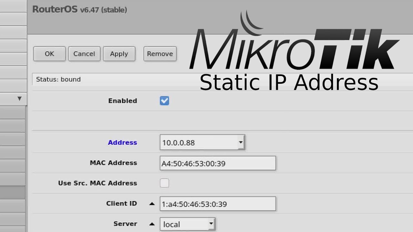Click the Client ID input field
Viewport: 413px width, 232px height.
tap(218, 204)
